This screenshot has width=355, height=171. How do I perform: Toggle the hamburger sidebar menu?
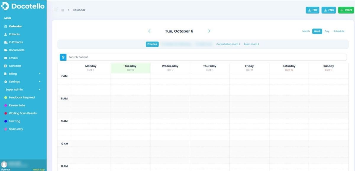pyautogui.click(x=55, y=10)
